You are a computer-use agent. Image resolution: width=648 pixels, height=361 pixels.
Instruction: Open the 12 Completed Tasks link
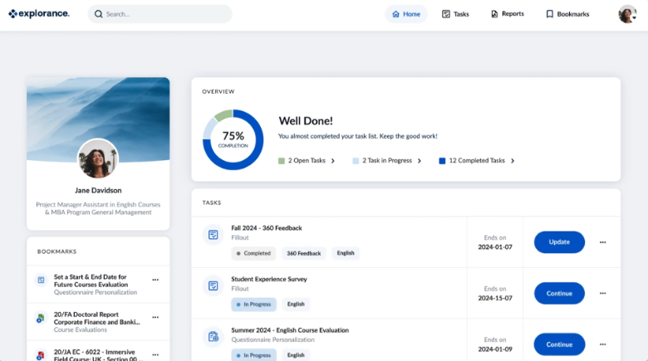click(477, 161)
